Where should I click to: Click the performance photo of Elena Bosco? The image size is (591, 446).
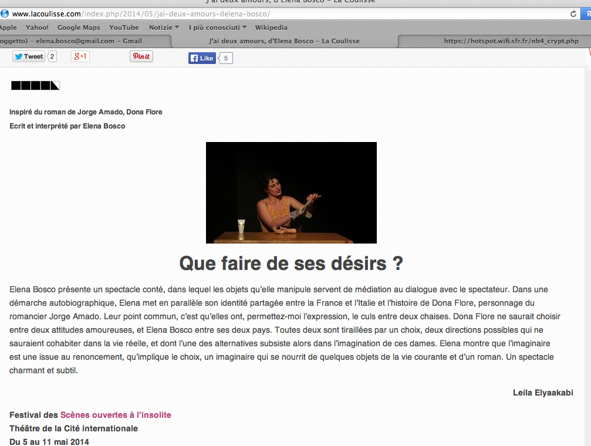click(291, 192)
